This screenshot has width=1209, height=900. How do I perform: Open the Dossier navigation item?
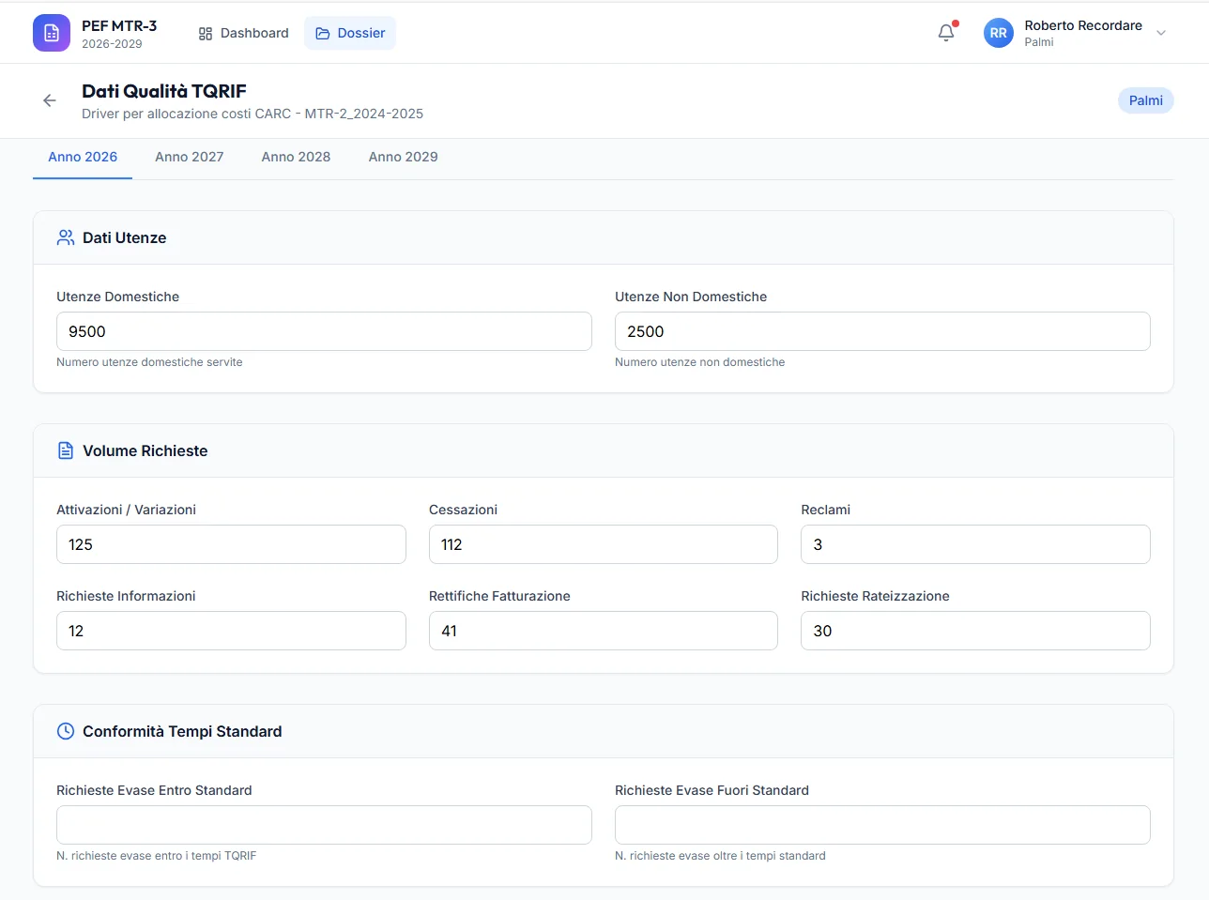(x=350, y=33)
